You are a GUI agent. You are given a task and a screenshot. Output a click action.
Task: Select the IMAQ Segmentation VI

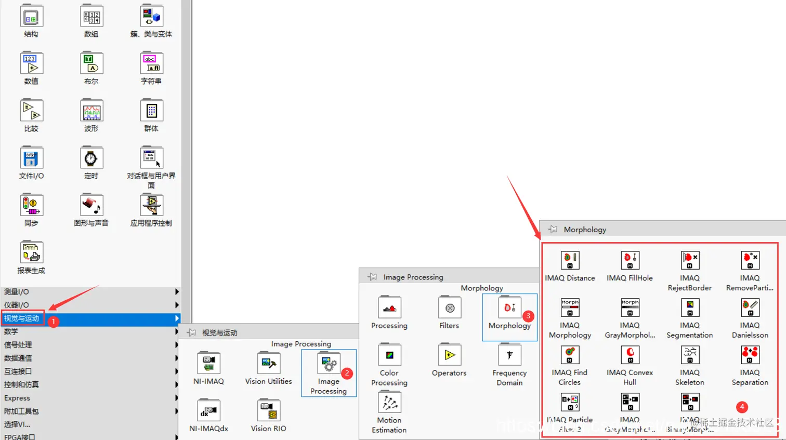pos(690,308)
